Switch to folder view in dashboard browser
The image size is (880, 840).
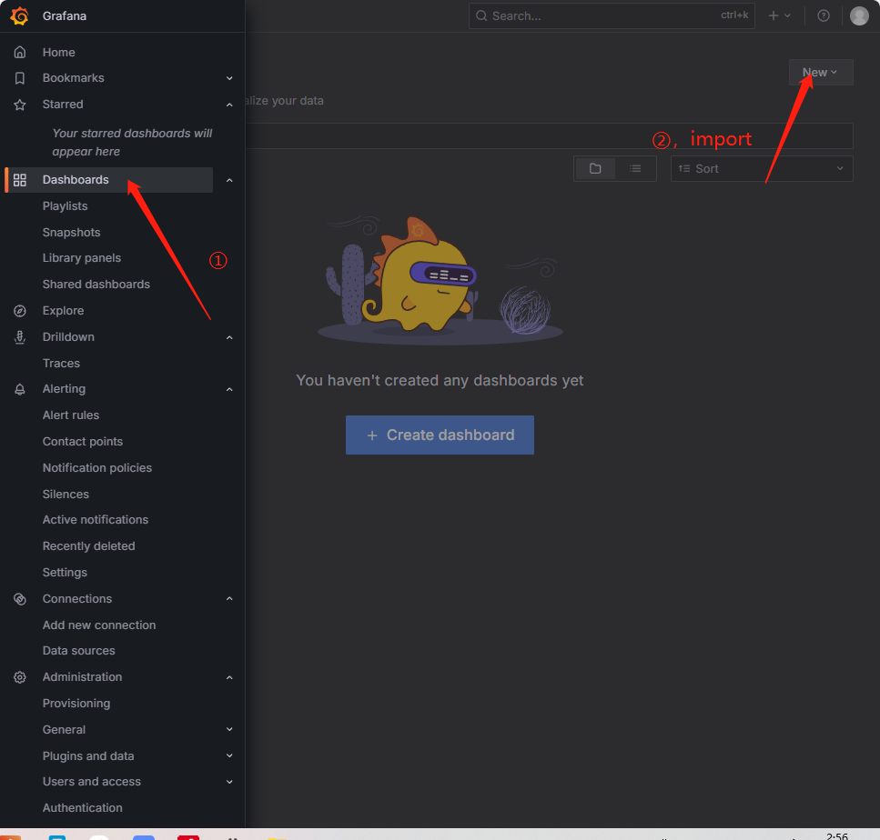[595, 168]
